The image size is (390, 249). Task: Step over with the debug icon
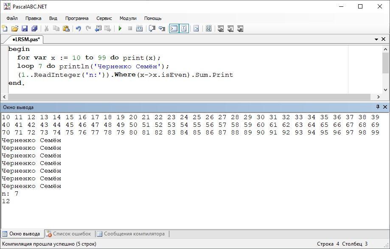click(x=162, y=28)
